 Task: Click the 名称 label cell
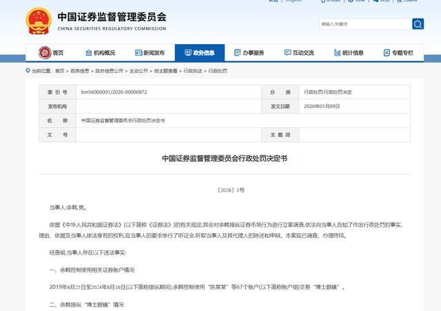tap(57, 120)
